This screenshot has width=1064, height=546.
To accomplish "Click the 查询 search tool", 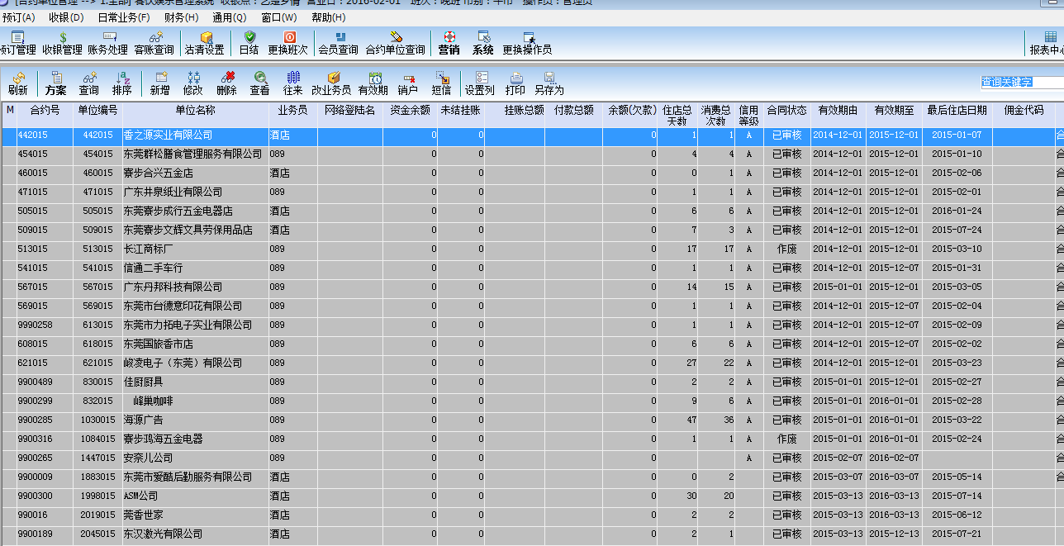I will coord(89,83).
